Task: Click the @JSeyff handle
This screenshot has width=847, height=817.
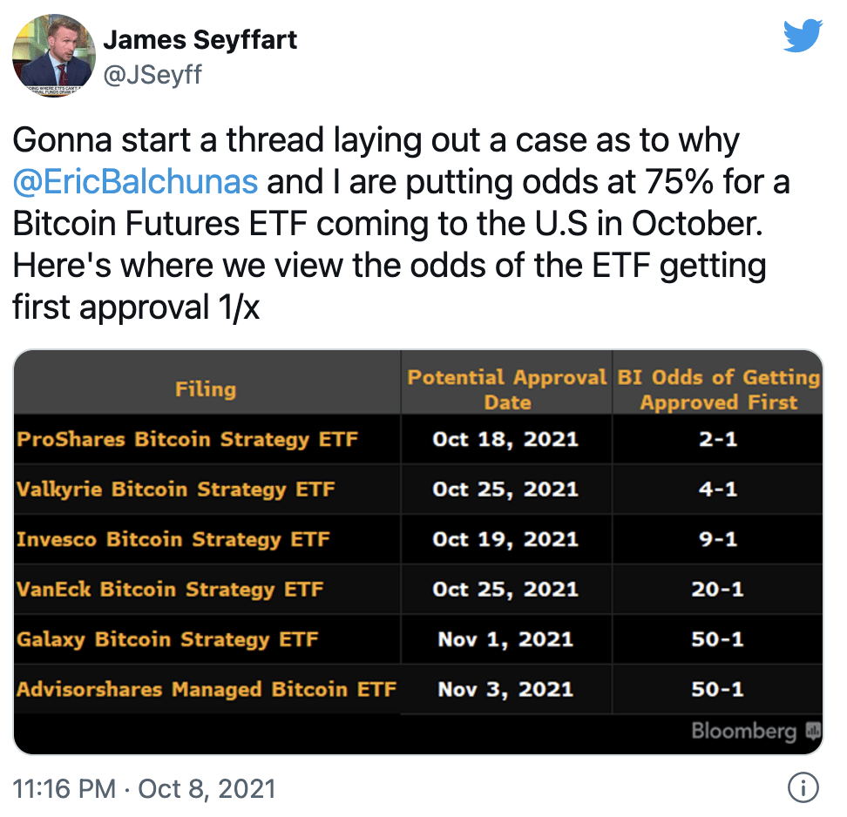Action: pyautogui.click(x=152, y=74)
